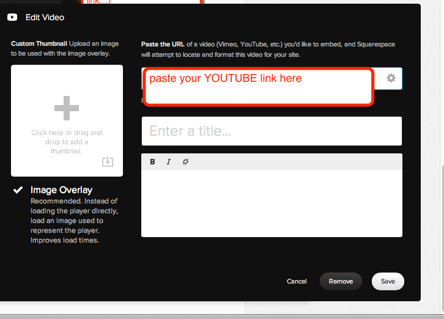Click the 'Image Overlay' label
444x319 pixels.
coord(61,190)
